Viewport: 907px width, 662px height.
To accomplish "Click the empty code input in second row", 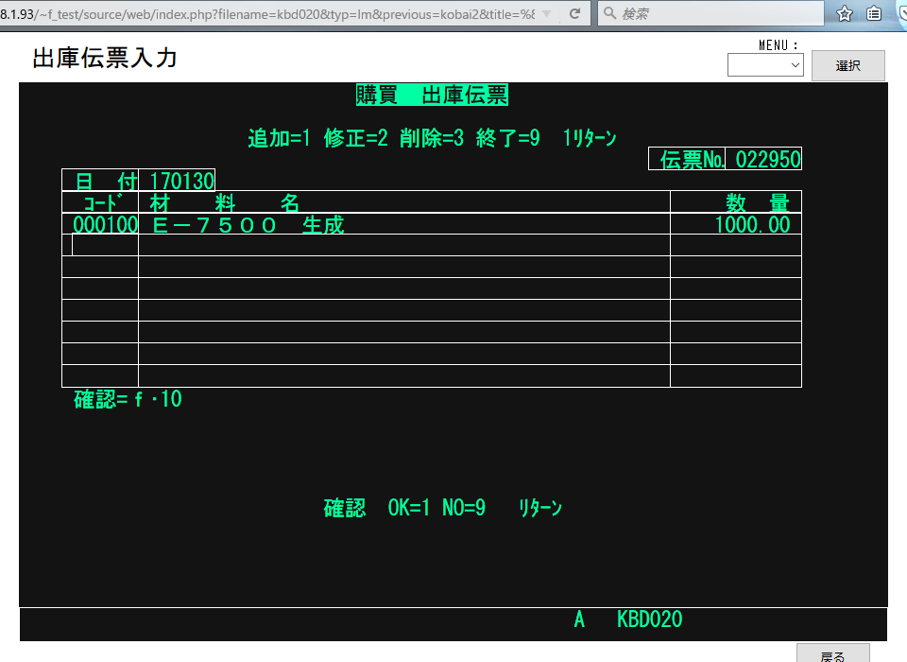I will point(105,245).
